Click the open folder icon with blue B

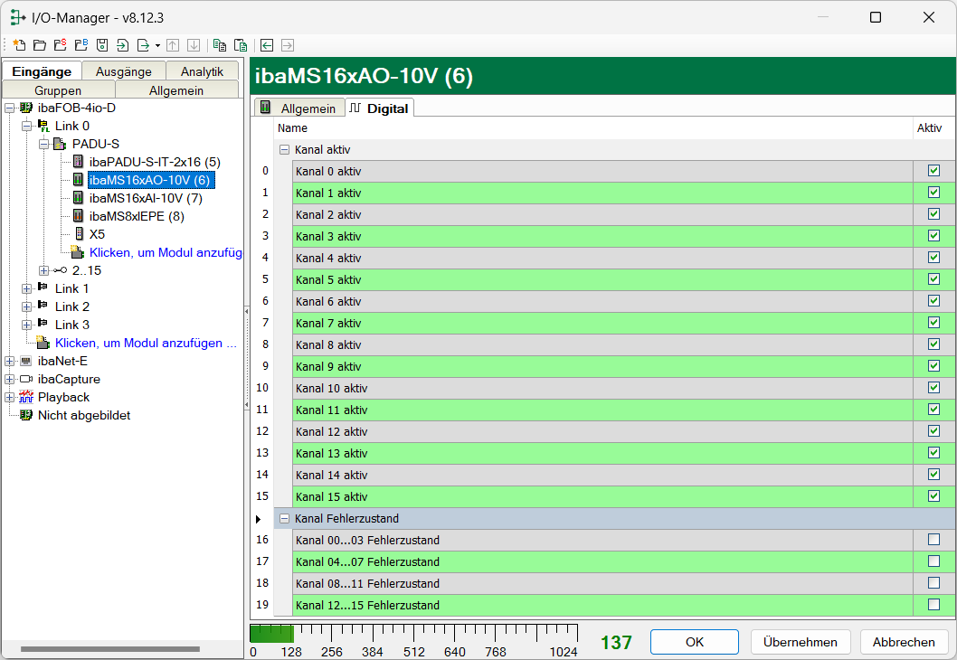click(x=81, y=45)
